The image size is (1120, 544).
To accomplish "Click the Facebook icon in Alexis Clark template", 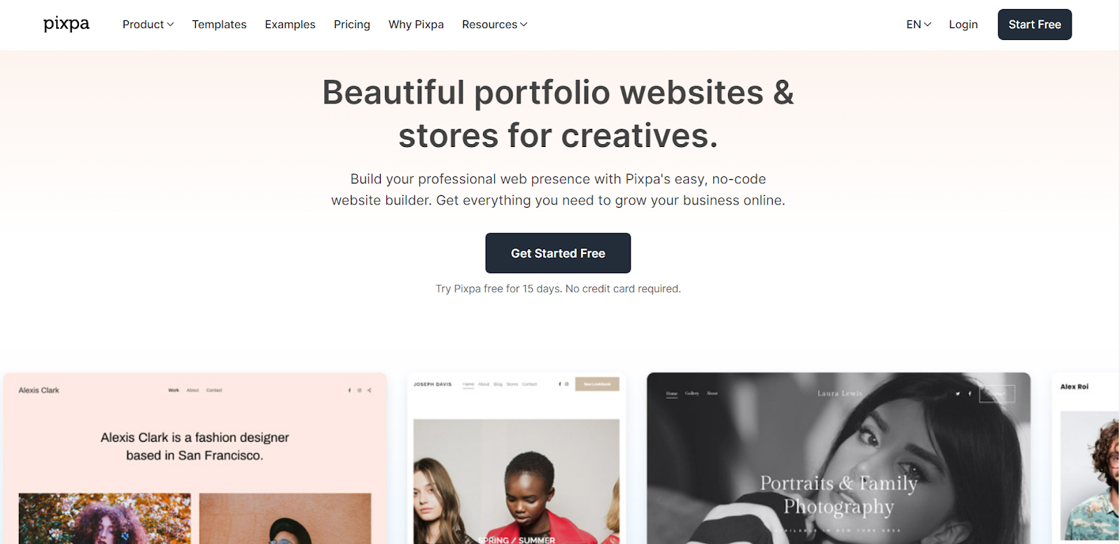I will point(349,390).
